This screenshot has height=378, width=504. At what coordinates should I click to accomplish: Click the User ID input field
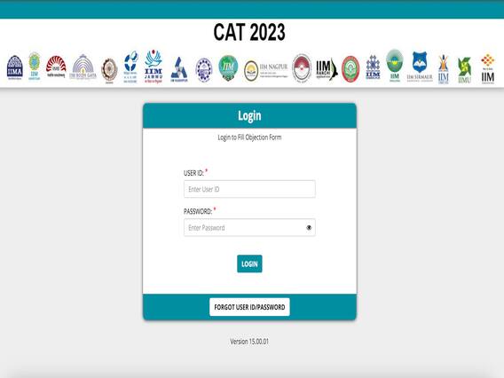[249, 189]
